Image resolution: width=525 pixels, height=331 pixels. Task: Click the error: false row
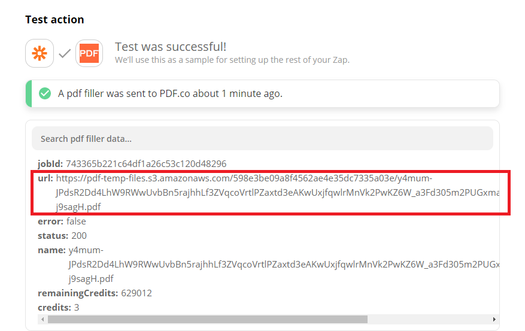[x=62, y=221]
